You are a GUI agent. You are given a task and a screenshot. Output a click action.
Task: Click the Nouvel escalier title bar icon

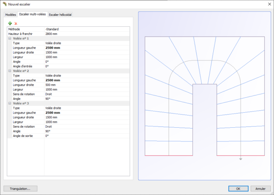pyautogui.click(x=5, y=4)
